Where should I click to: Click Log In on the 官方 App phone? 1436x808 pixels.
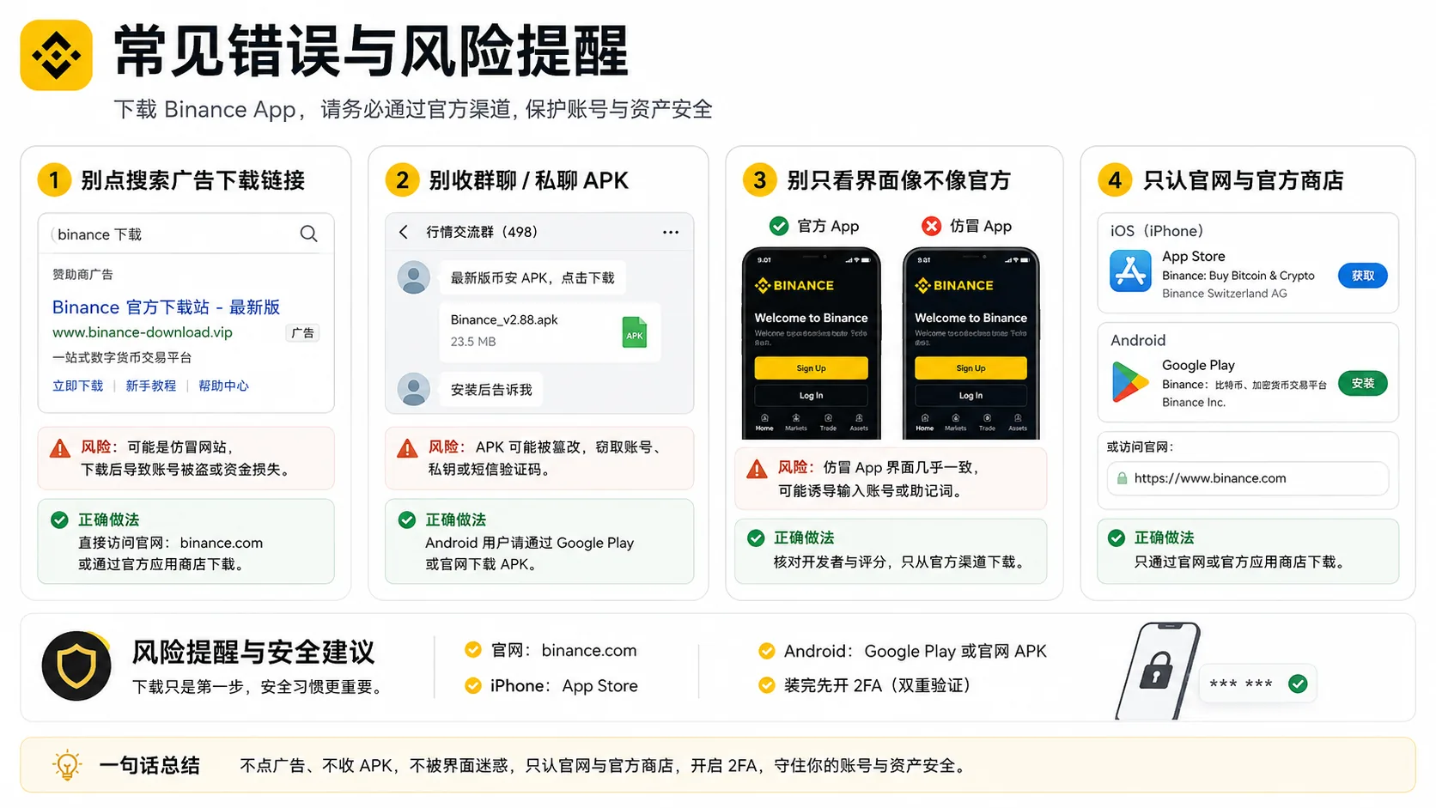point(811,395)
